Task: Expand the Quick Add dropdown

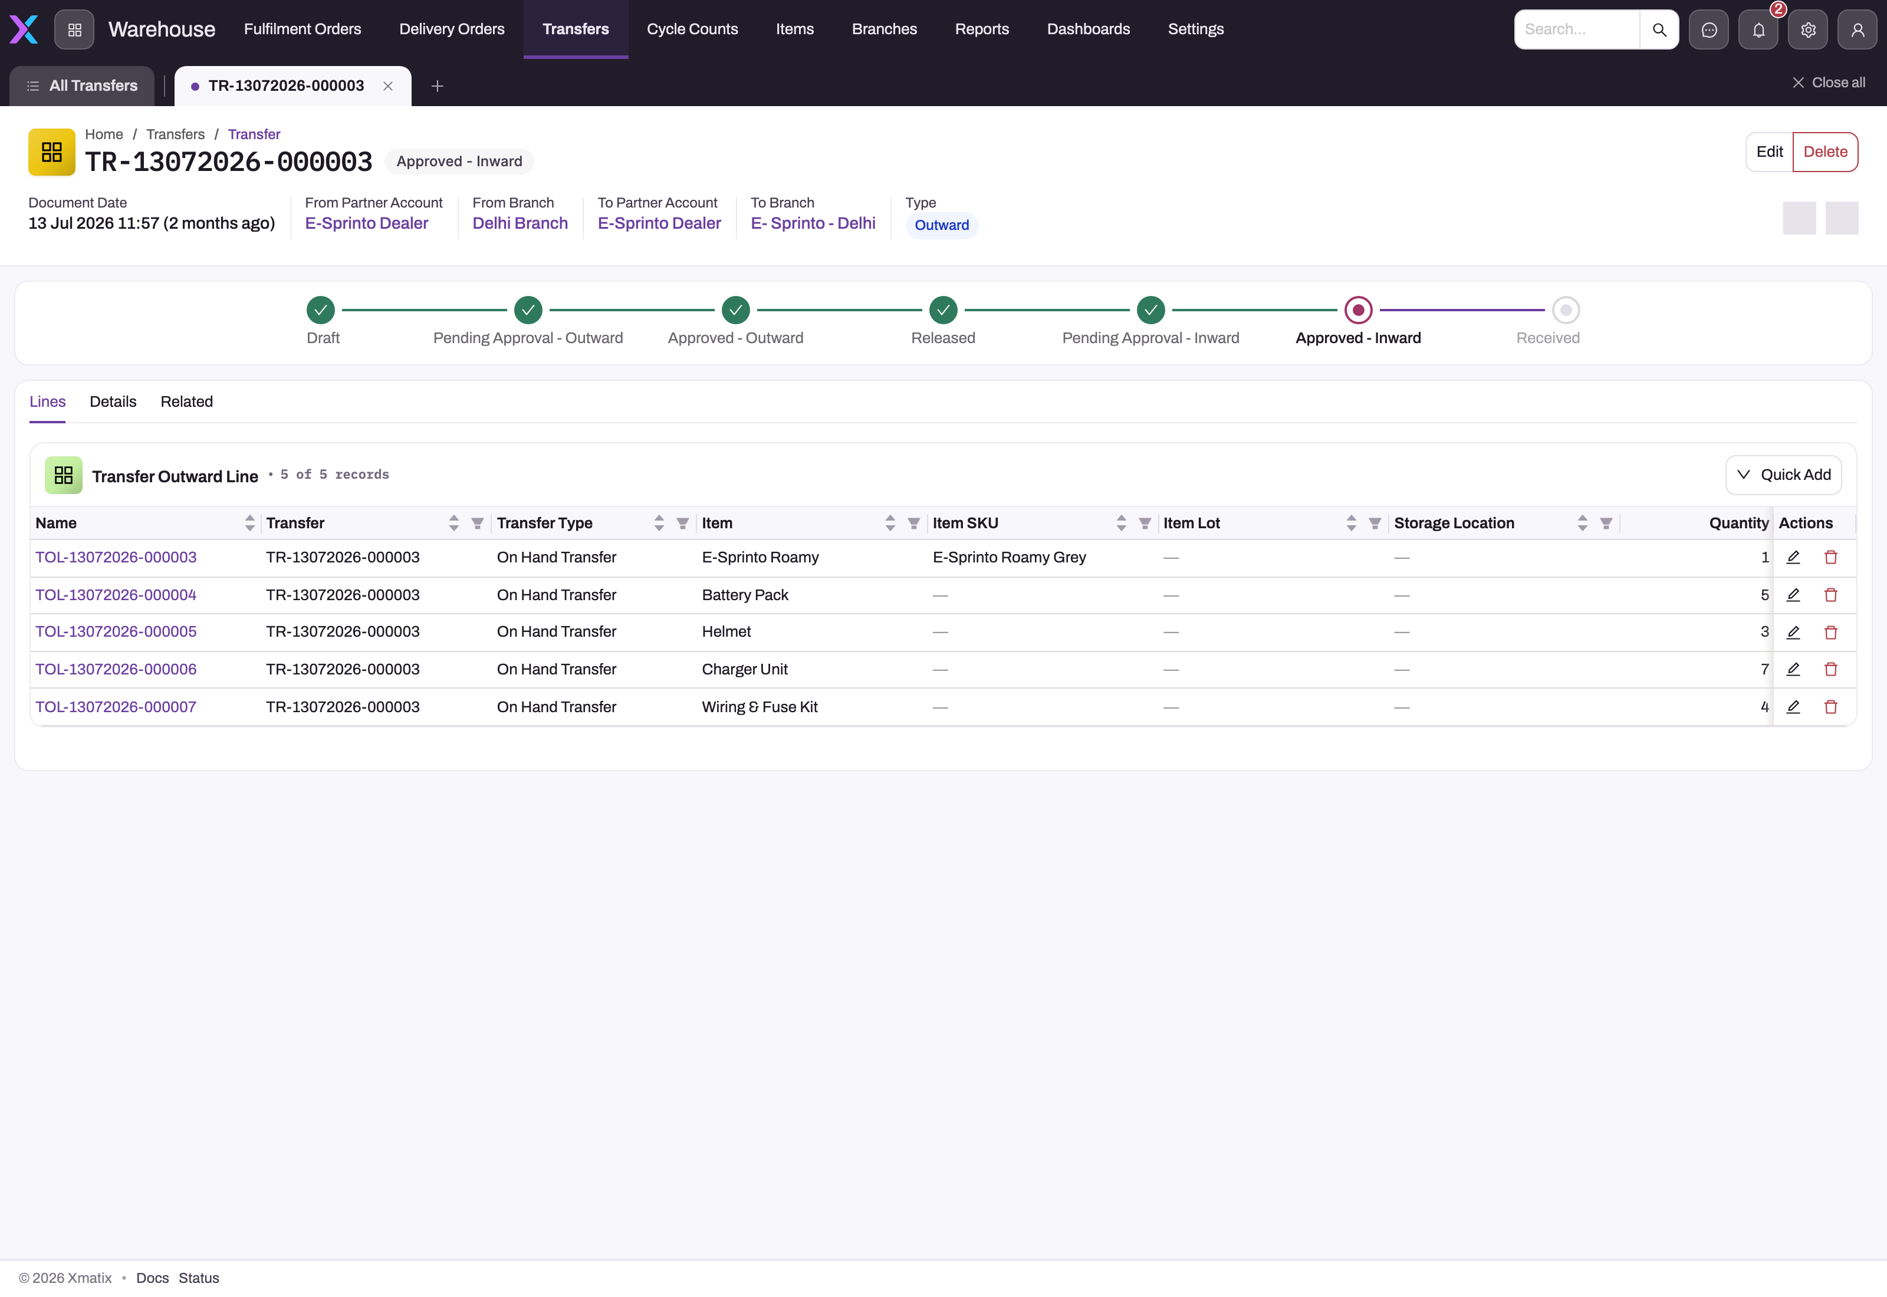Action: 1784,475
